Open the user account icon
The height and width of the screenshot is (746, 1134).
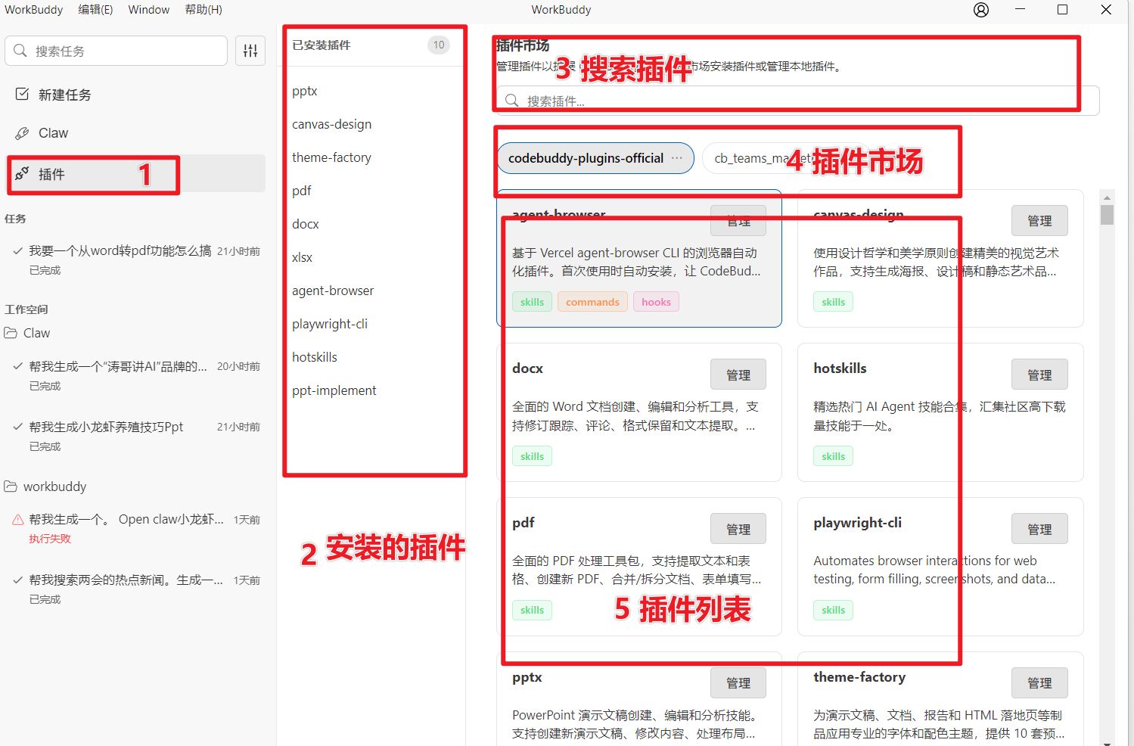(x=981, y=10)
